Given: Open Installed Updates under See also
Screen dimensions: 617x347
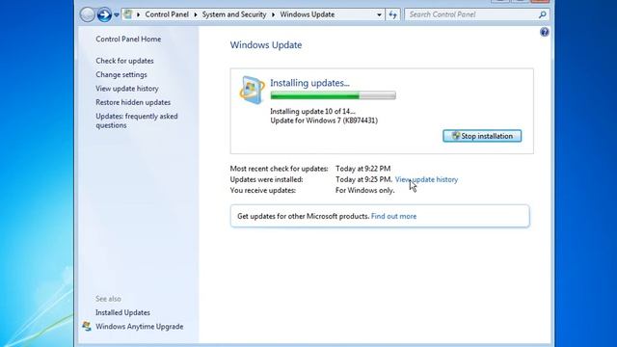Looking at the screenshot, I should [x=122, y=312].
